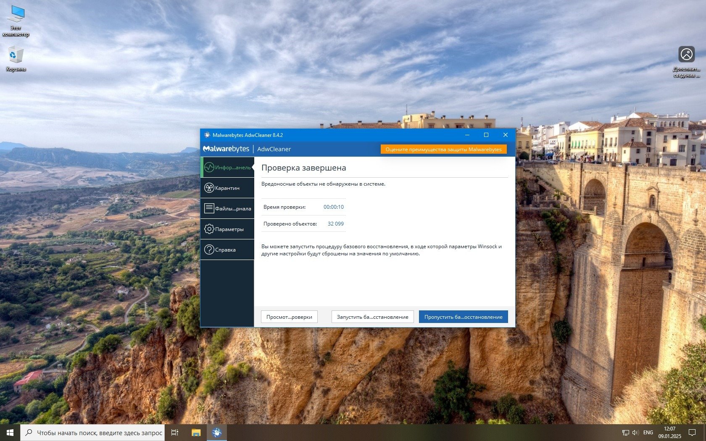Click the taskbar search box
706x441 pixels.
(x=93, y=433)
